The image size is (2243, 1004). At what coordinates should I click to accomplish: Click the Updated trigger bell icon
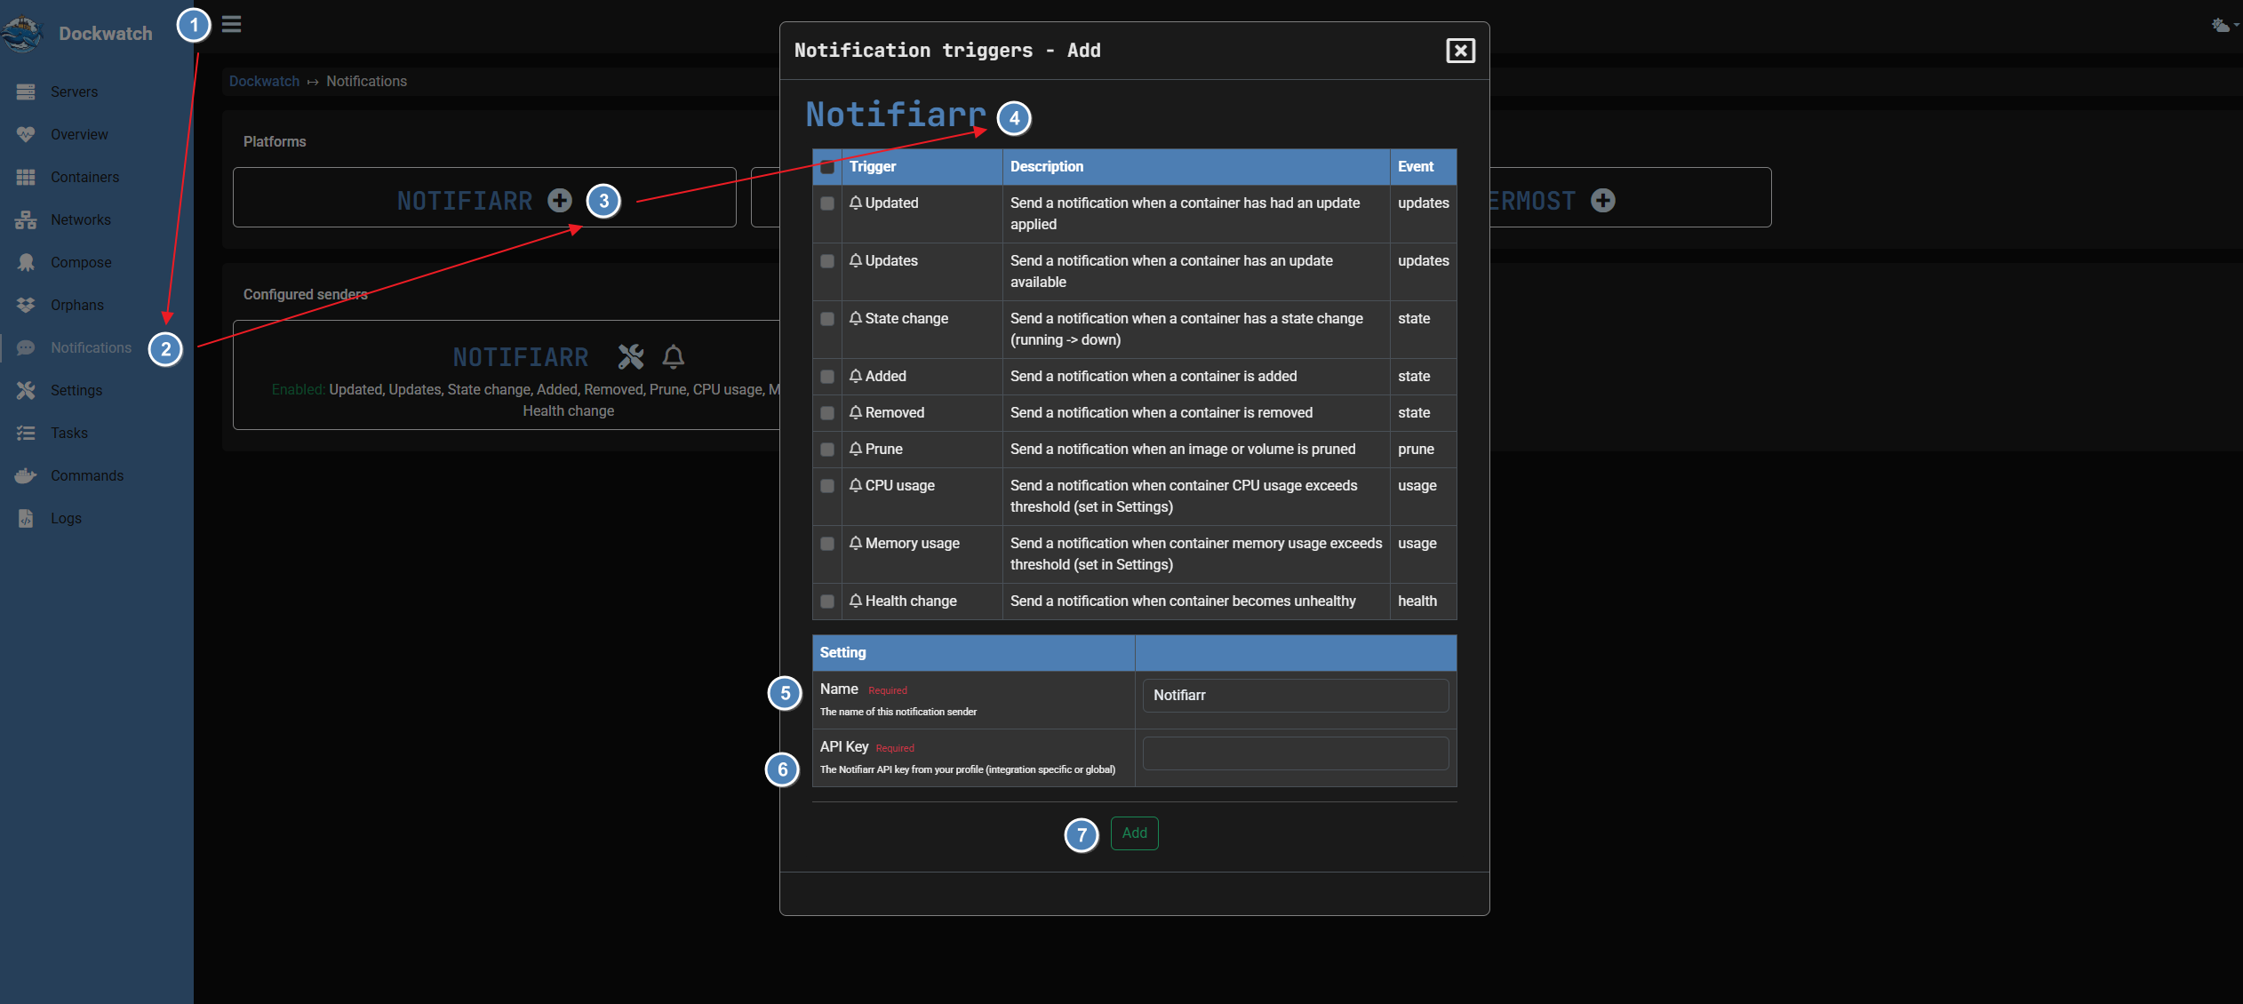click(856, 203)
